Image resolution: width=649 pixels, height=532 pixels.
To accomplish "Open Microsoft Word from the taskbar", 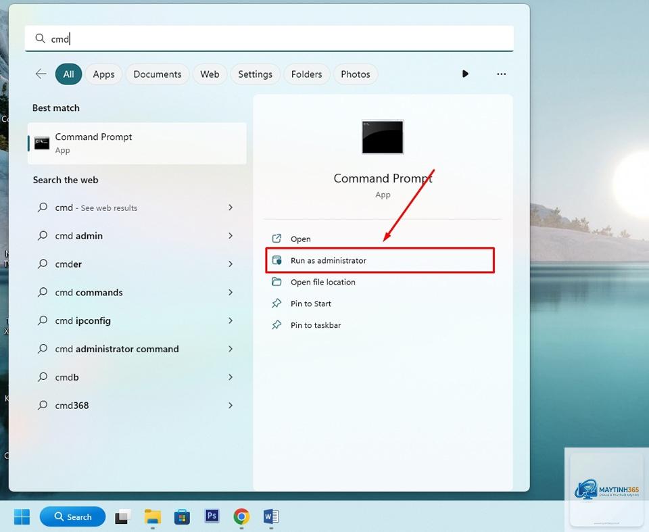I will click(271, 516).
